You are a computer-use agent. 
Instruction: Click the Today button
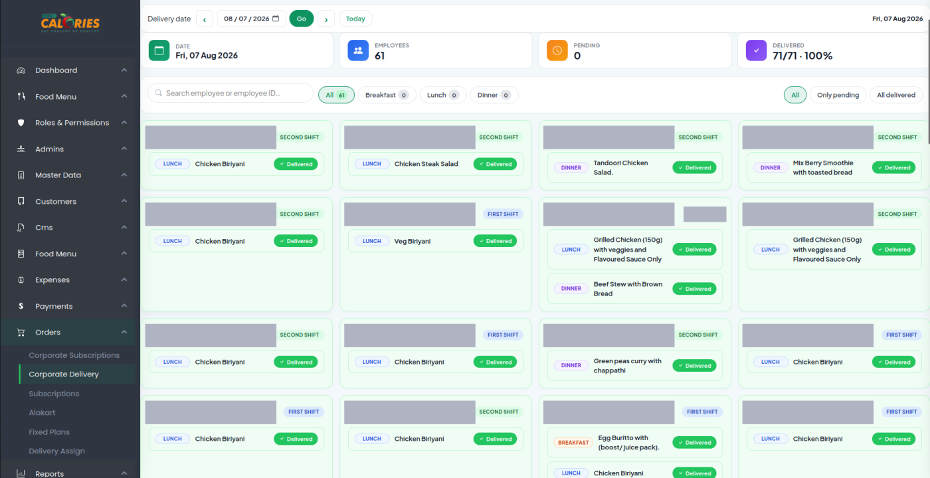pyautogui.click(x=355, y=19)
